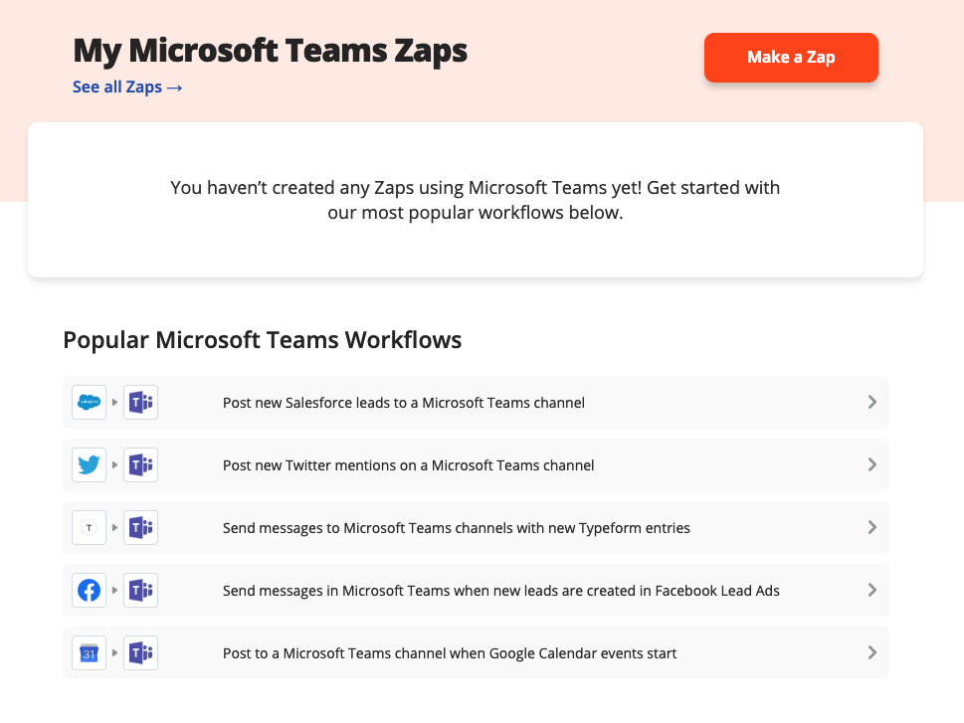Click the Teams icon in the Google Calendar row
Viewport: 964px width, 723px height.
[141, 653]
